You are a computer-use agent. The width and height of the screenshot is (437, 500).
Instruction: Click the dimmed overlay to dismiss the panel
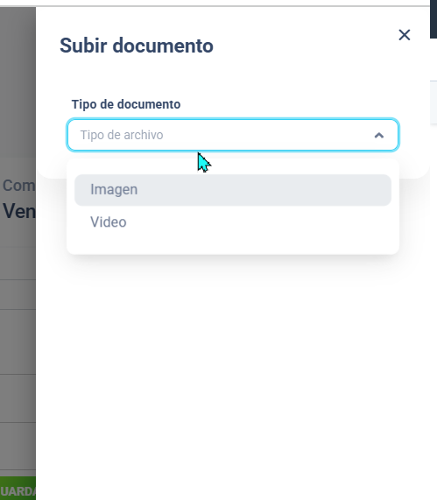18,80
